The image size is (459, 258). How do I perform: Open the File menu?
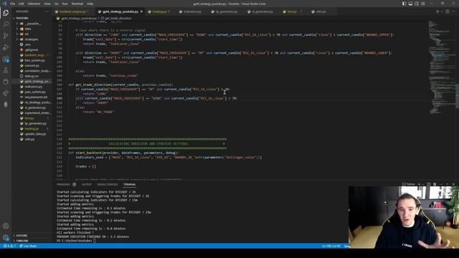[13, 4]
